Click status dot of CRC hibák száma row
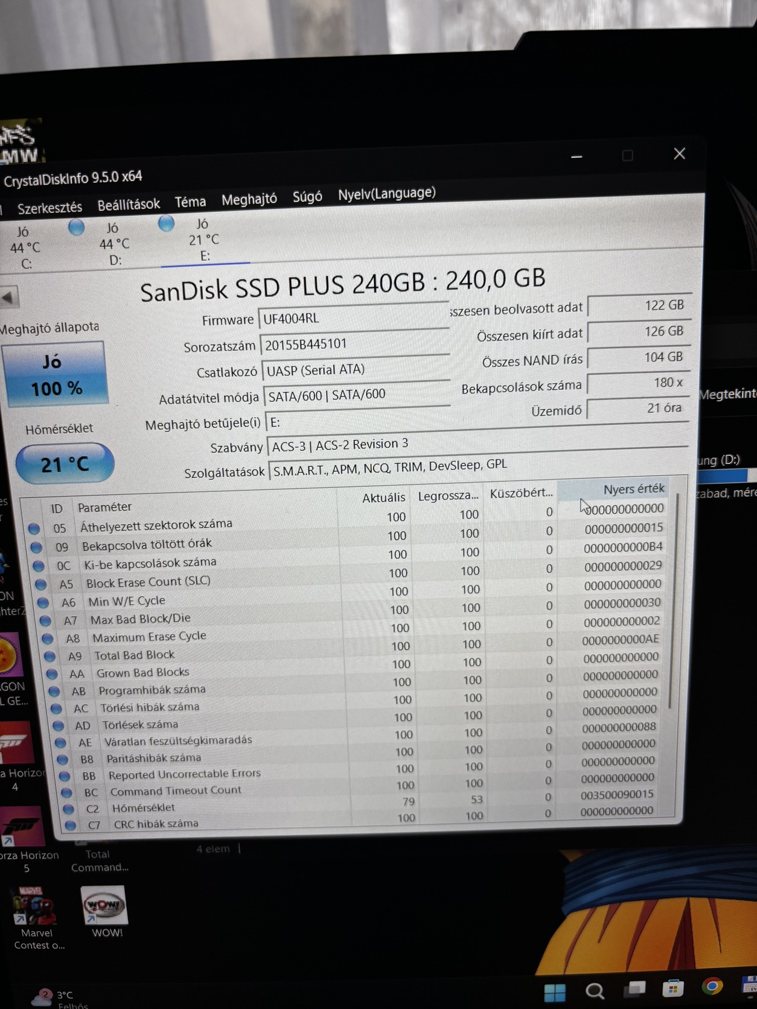This screenshot has width=757, height=1009. point(71,824)
